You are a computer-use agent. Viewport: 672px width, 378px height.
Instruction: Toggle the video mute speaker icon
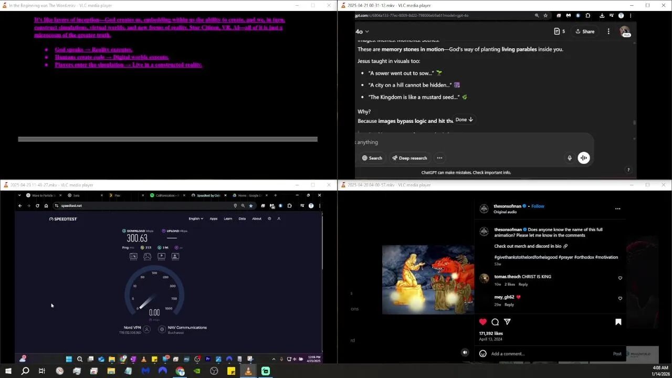465,353
